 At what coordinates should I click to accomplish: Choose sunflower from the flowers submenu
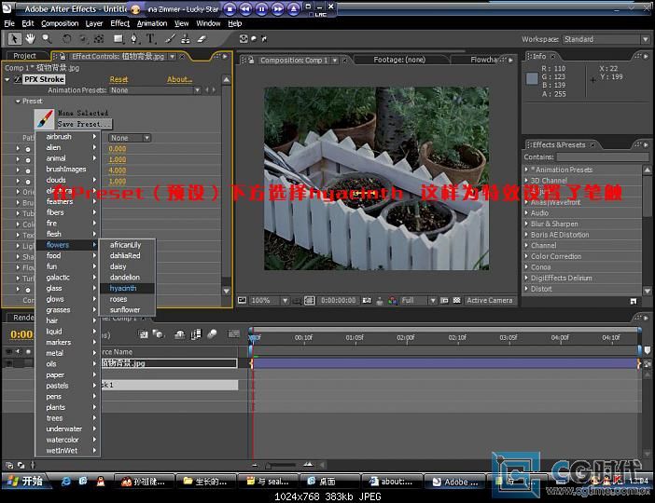[128, 310]
